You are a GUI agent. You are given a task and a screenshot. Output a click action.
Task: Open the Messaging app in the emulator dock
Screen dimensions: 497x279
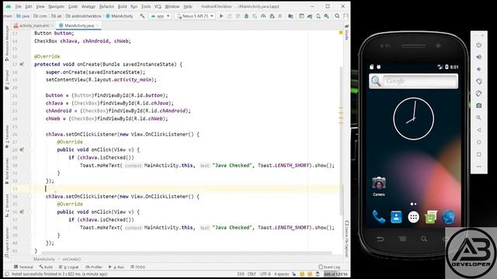431,217
